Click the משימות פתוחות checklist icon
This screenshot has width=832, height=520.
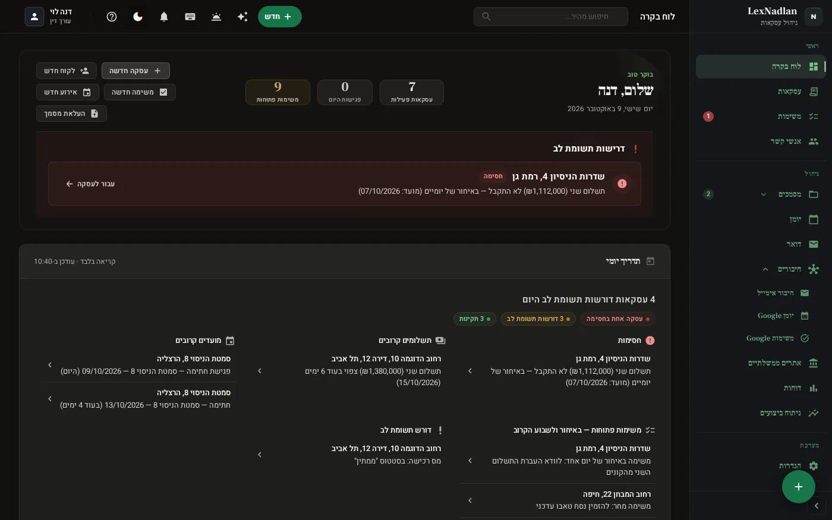(x=650, y=430)
